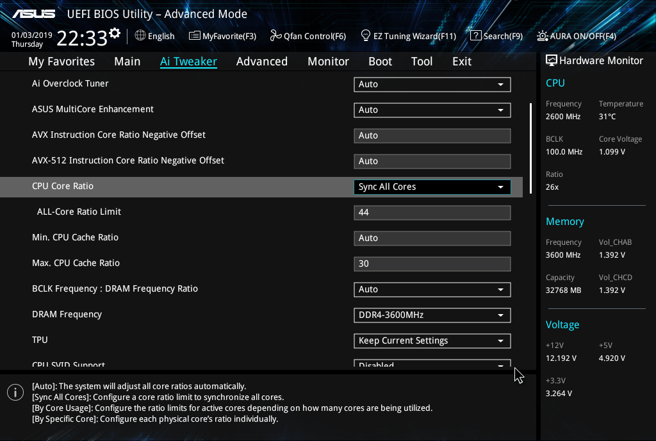Click the info icon beside help text

click(15, 392)
